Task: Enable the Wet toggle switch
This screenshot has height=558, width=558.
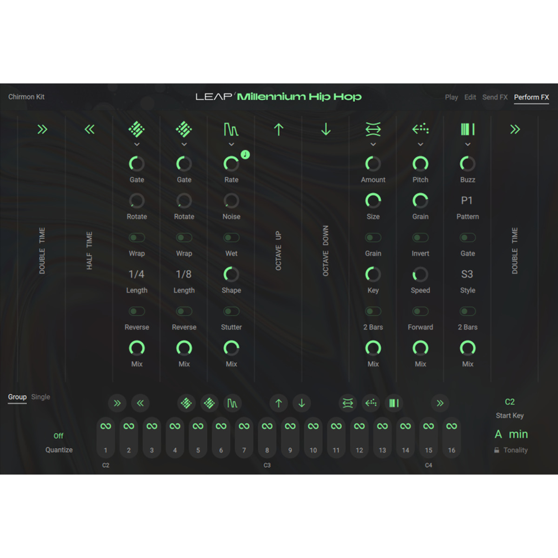Action: 231,238
